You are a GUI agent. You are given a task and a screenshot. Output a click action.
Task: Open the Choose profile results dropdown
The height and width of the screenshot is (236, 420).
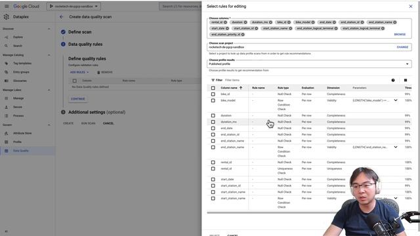pyautogui.click(x=309, y=64)
